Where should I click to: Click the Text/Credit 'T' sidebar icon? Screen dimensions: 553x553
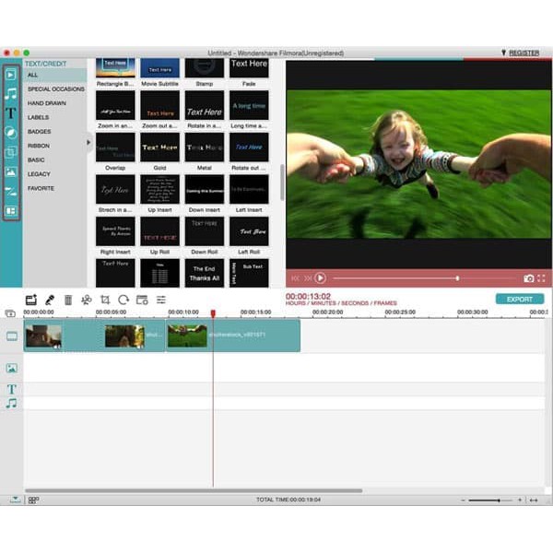pos(11,113)
